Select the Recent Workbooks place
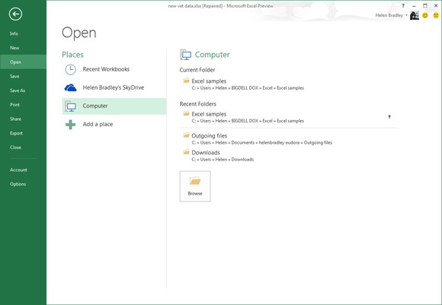The image size is (442, 305). coord(114,69)
